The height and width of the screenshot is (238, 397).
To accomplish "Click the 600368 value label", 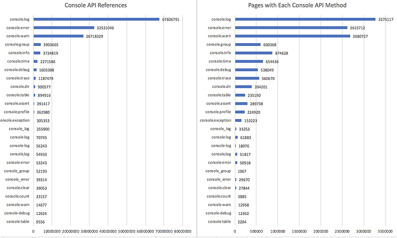I will pos(270,44).
